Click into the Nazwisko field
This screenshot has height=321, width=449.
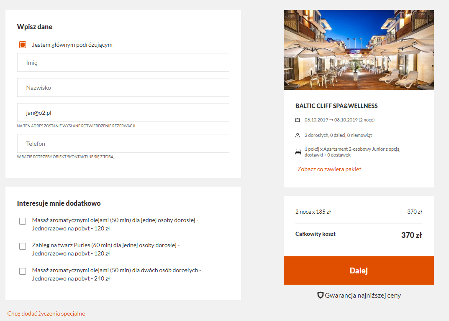(123, 88)
